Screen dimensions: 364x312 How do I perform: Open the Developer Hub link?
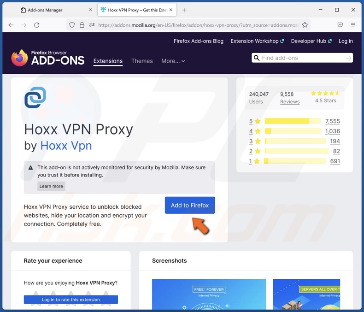coord(311,41)
